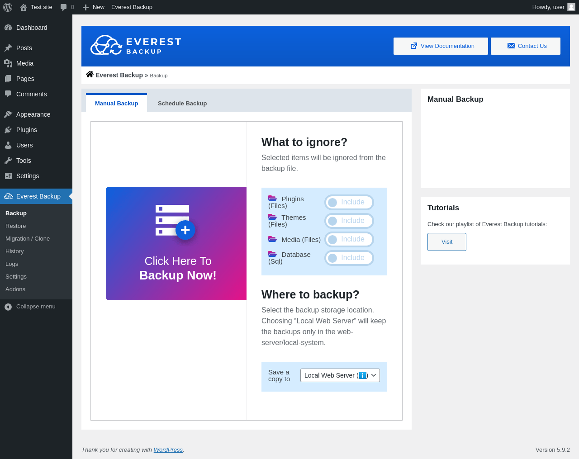
Task: Click the 'Version 5.9.2' footer text
Action: tap(553, 450)
